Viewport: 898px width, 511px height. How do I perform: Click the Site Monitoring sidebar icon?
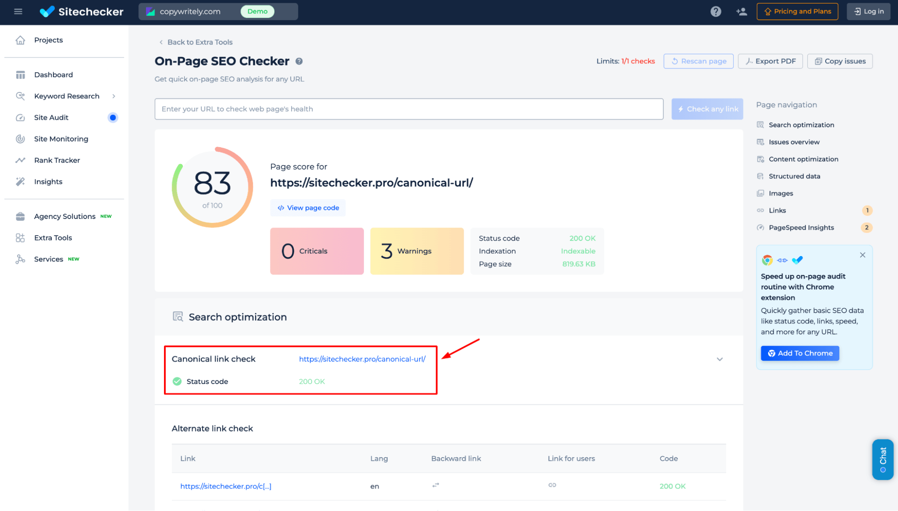point(20,139)
